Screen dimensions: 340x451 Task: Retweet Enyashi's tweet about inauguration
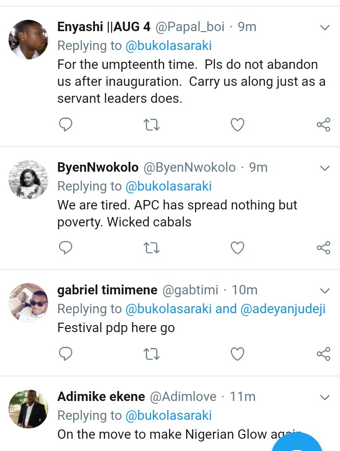(x=152, y=125)
